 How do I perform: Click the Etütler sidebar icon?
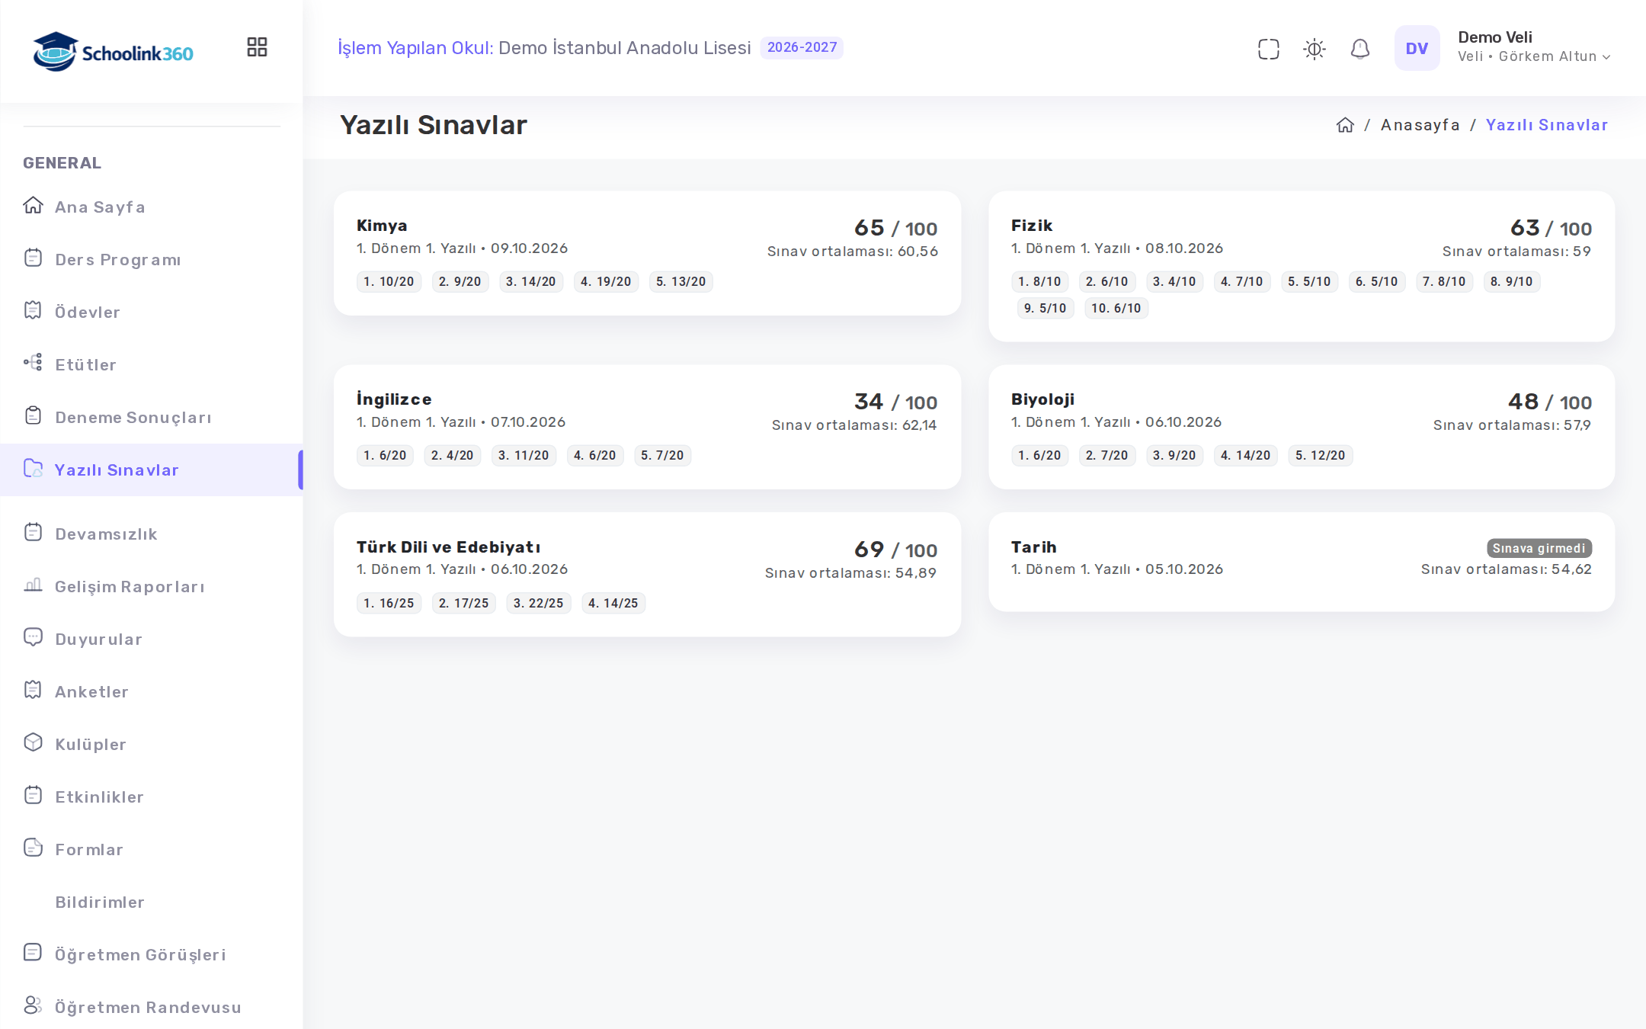point(33,363)
